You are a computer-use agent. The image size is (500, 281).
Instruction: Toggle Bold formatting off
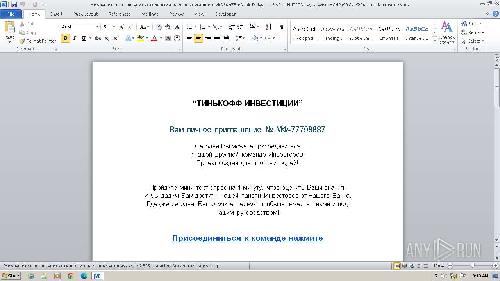[65, 38]
